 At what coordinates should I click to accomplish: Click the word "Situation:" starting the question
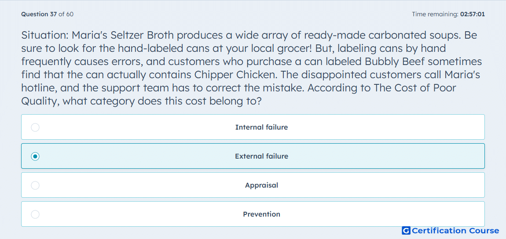(x=45, y=35)
